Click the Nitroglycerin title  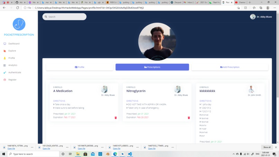pyautogui.click(x=136, y=91)
